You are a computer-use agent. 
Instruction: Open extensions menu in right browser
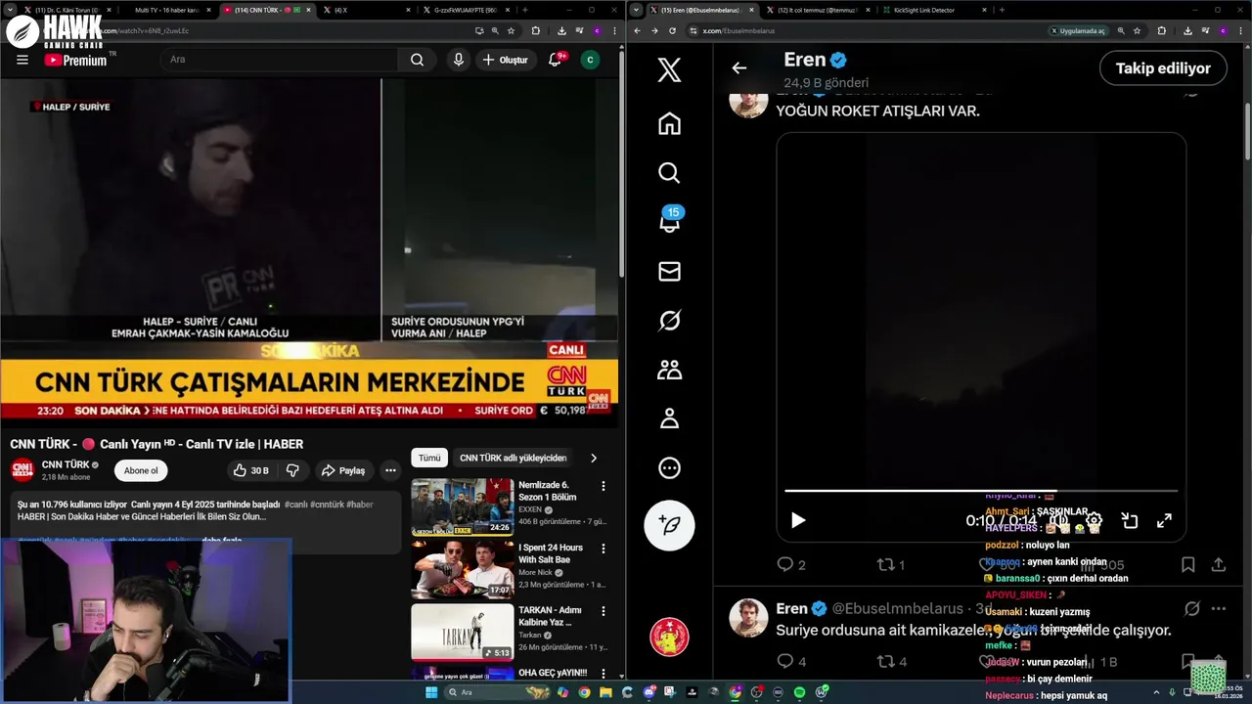1162,30
